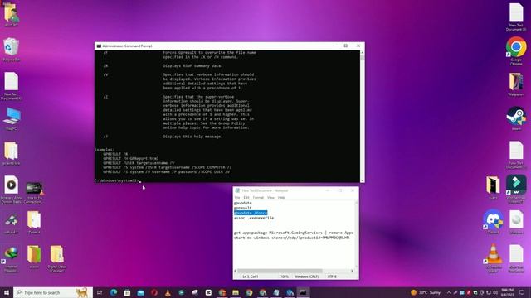Open the Notepad taskbar icon
Screen dimensions: 531x298
pos(276,292)
